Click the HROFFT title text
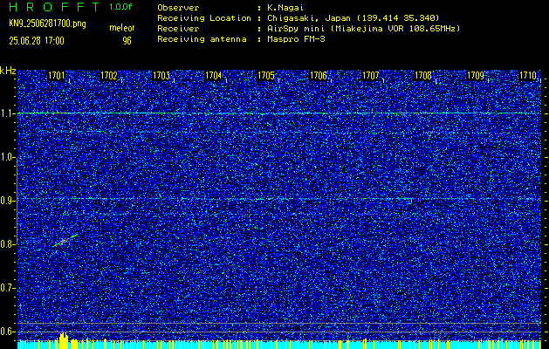The height and width of the screenshot is (349, 549). click(55, 7)
